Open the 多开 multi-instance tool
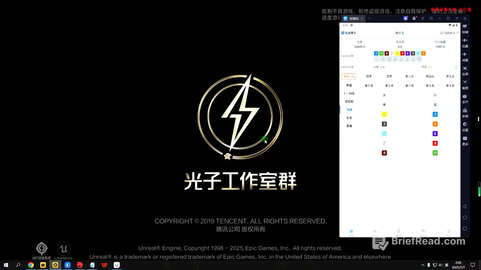Screen dimensions: 481x270 465,99
